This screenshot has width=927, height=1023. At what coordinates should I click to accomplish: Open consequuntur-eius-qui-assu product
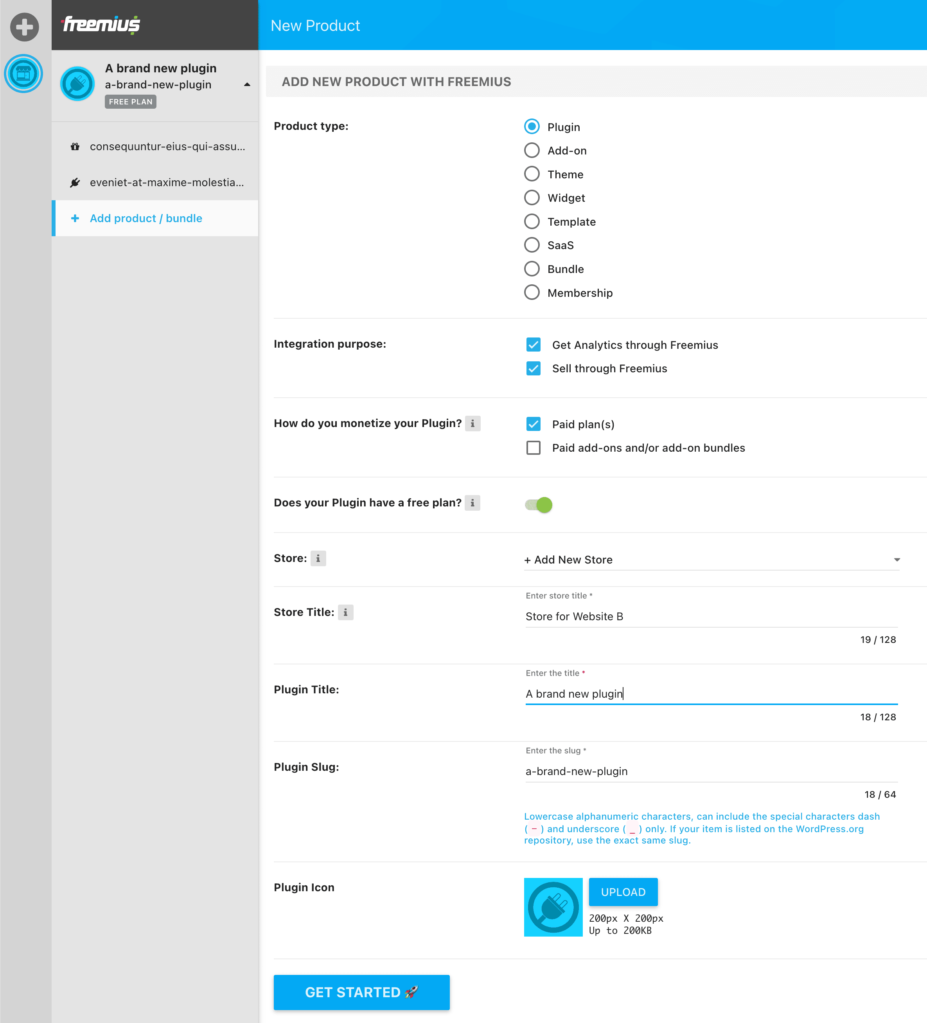[x=155, y=147]
